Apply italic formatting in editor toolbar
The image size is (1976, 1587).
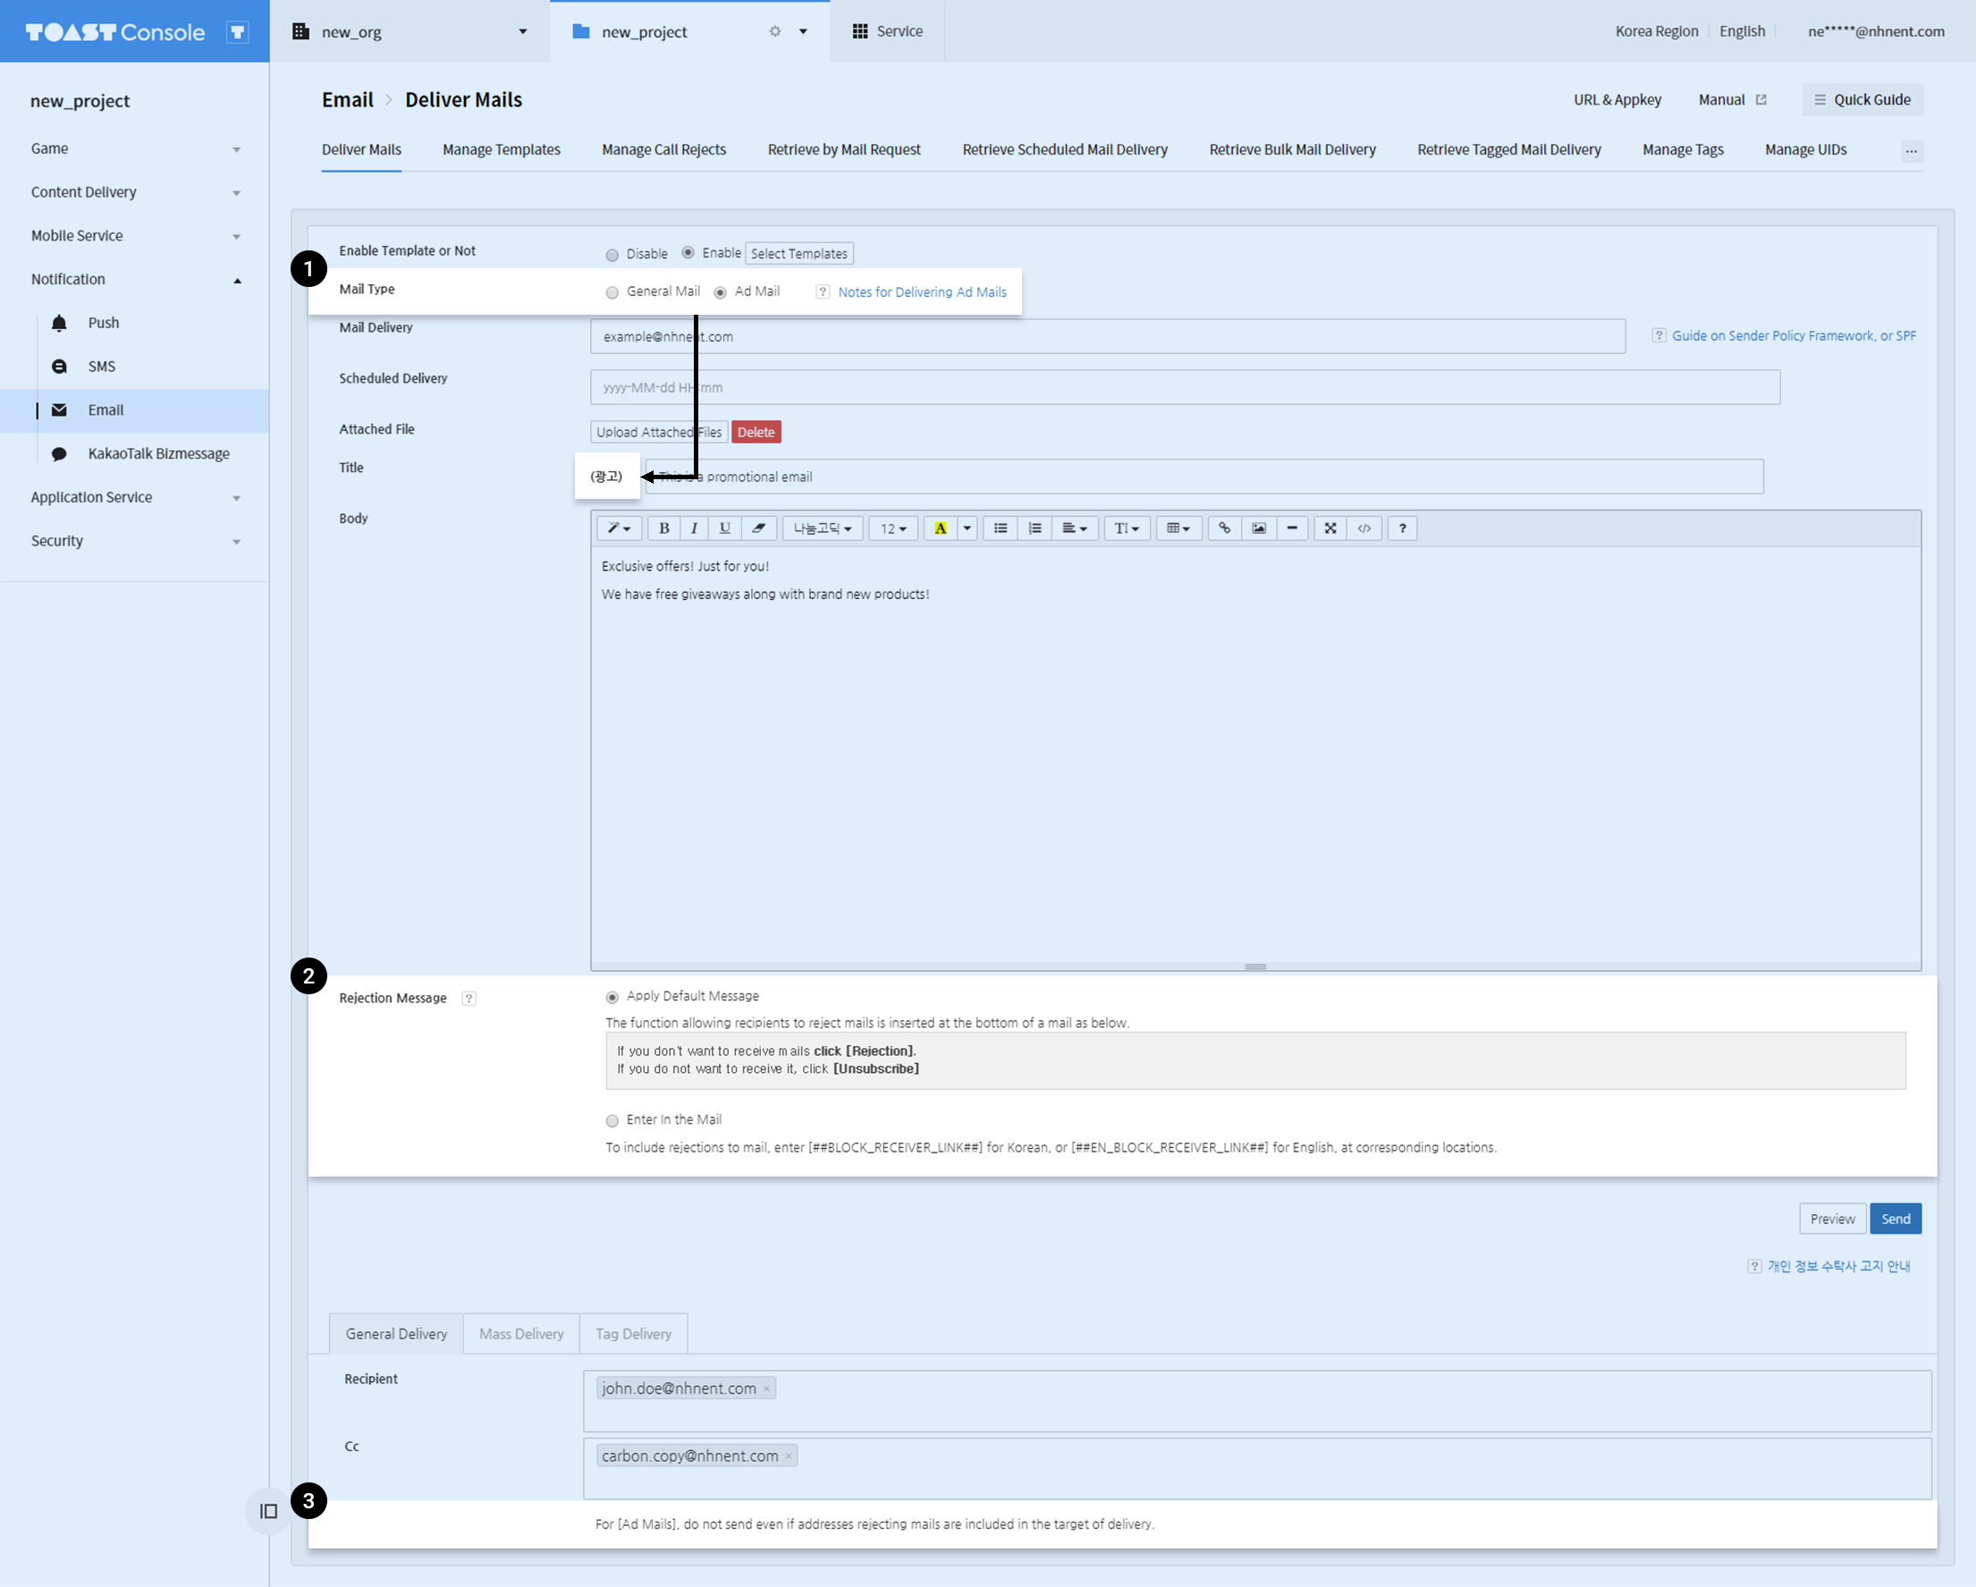click(694, 528)
